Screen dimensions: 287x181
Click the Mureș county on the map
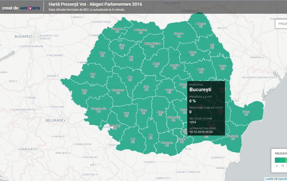156,65
